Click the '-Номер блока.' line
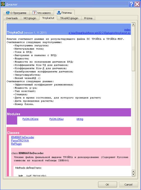The image size is (141, 190). pos(24,104)
